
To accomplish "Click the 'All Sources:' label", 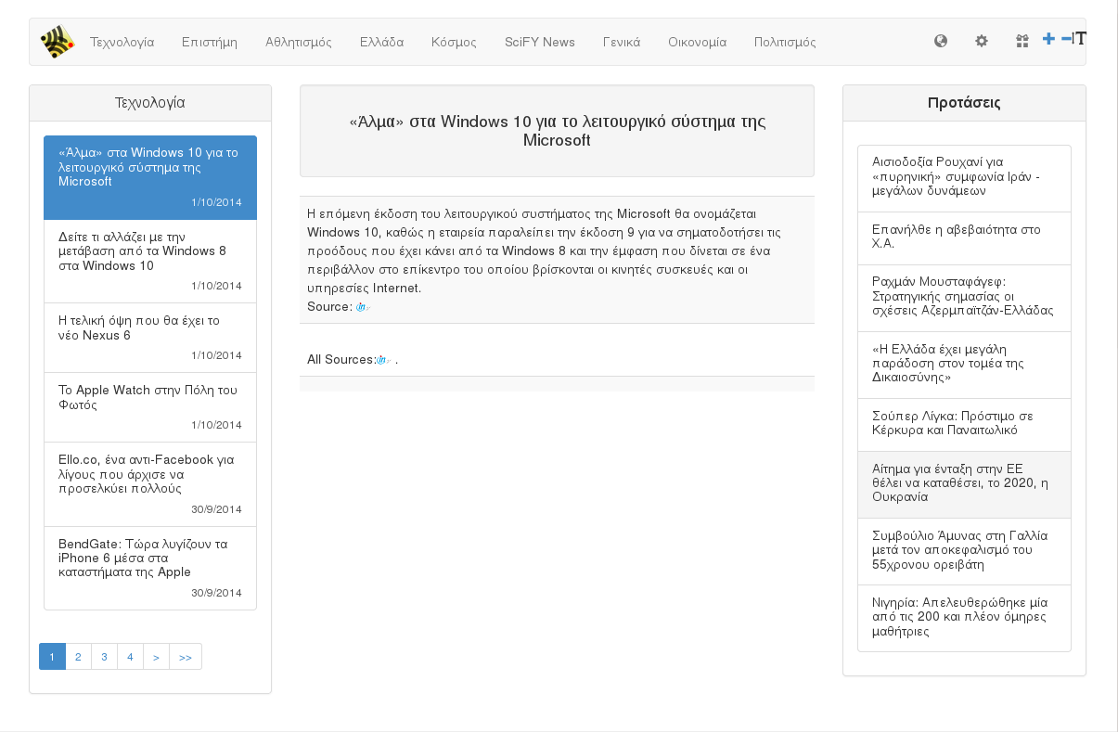I will click(x=341, y=360).
